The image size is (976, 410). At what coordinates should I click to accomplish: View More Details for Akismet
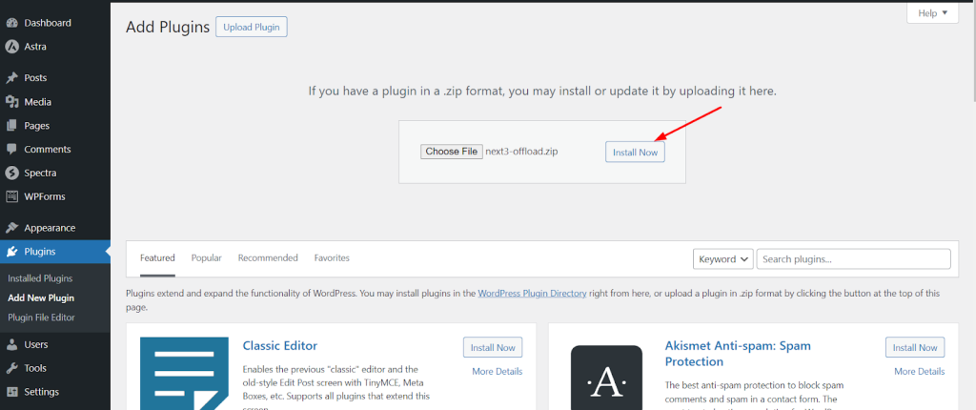click(x=920, y=371)
